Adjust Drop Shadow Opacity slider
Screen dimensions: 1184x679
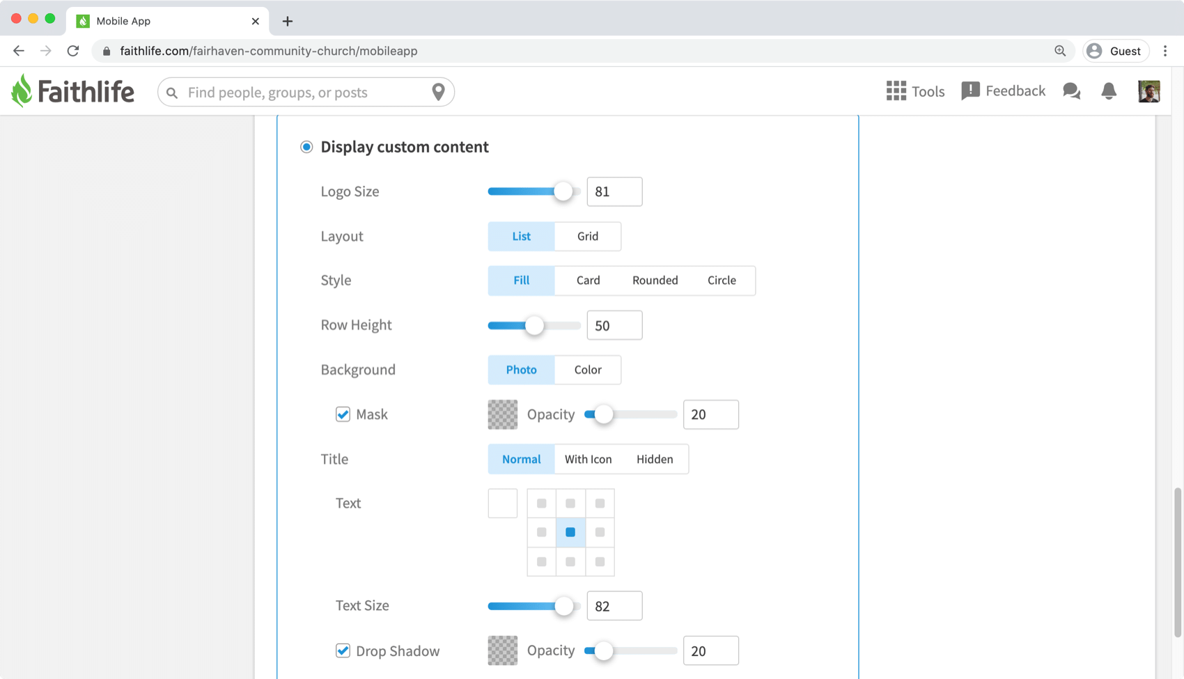tap(604, 650)
